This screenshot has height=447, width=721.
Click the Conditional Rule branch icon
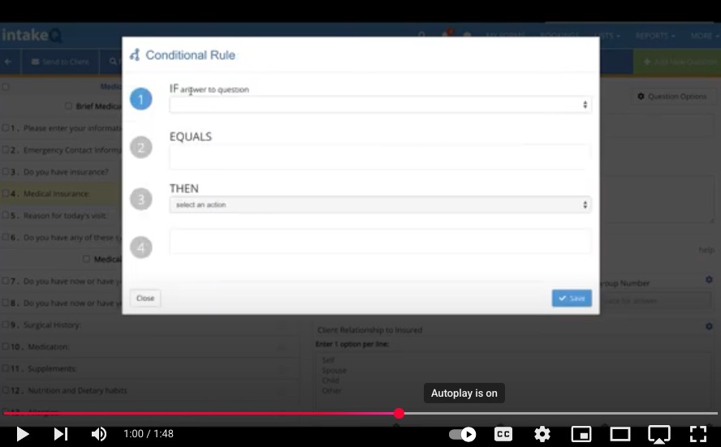(135, 55)
